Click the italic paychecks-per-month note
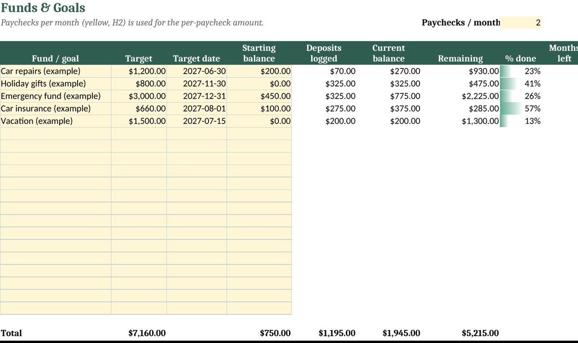Screen dimensions: 578x343 (132, 23)
